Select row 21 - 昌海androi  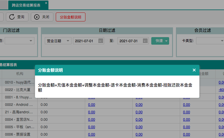(19, 112)
